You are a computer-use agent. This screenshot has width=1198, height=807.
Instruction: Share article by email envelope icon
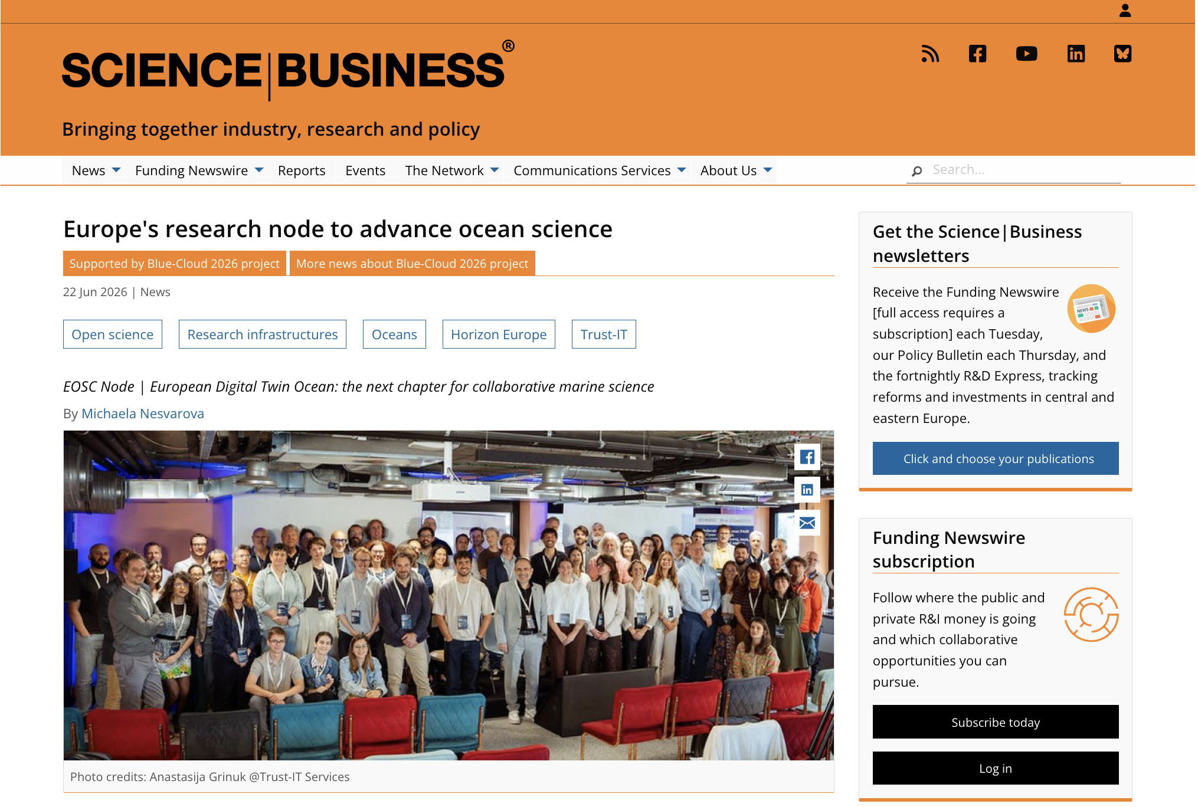(x=807, y=523)
